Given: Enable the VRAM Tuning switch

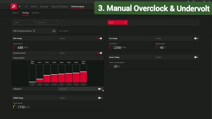Looking at the screenshot, I should tap(100, 98).
